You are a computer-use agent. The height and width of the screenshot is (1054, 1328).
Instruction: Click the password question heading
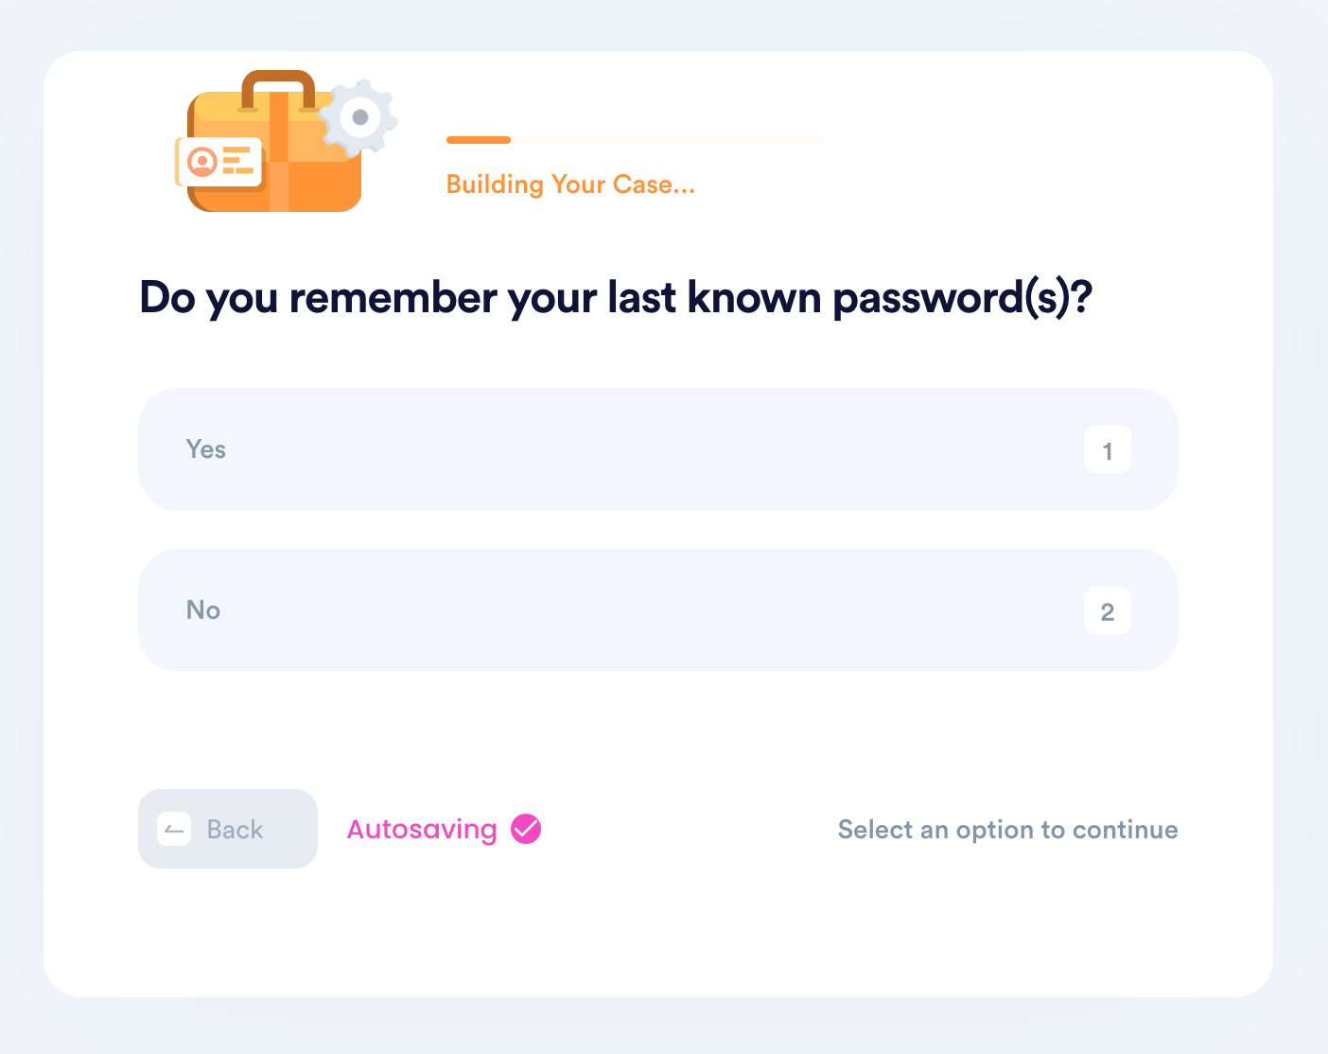pos(616,298)
